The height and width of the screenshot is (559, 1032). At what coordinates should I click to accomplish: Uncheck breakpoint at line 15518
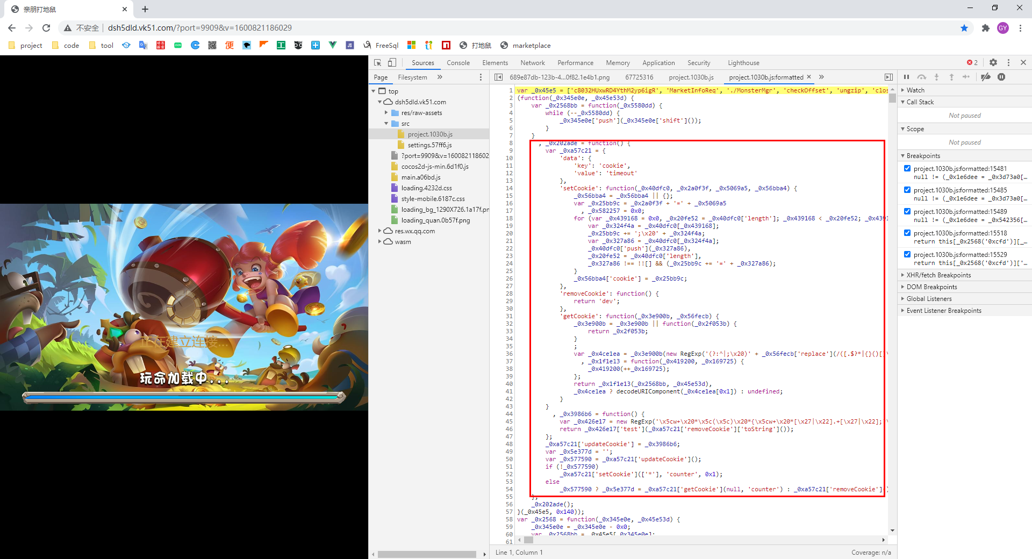point(907,233)
